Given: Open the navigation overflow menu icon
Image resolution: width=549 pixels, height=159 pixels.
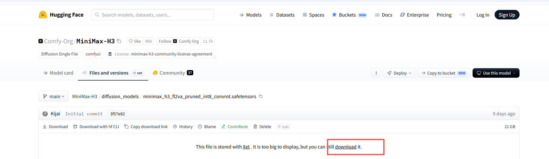Looking at the screenshot, I should 462,15.
